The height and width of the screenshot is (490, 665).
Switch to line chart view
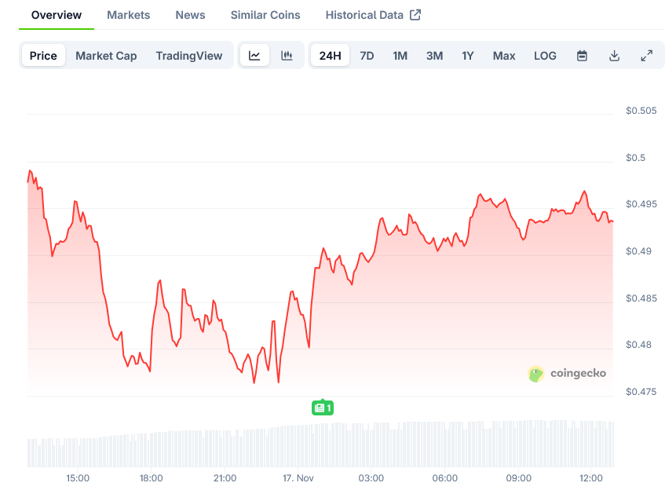254,56
